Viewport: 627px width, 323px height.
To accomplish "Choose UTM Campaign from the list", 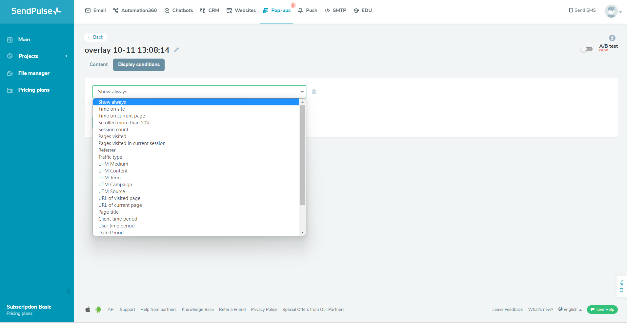I will (x=115, y=185).
